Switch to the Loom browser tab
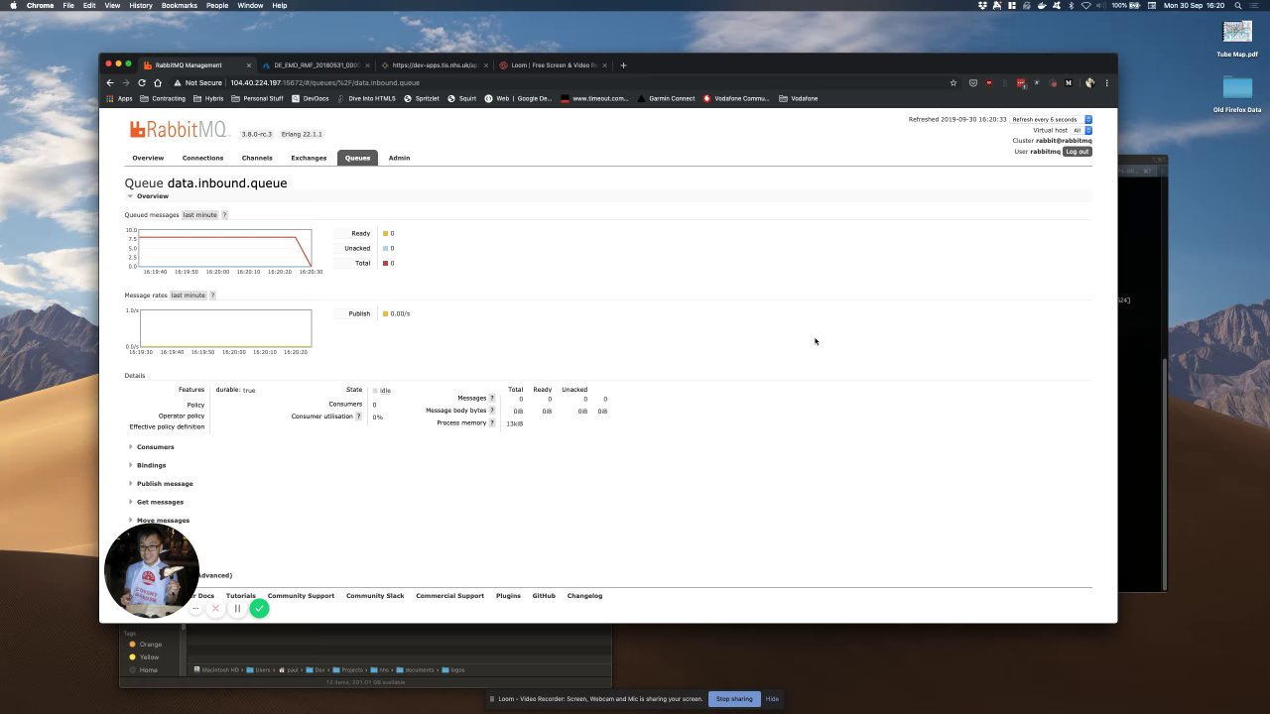 click(x=554, y=65)
